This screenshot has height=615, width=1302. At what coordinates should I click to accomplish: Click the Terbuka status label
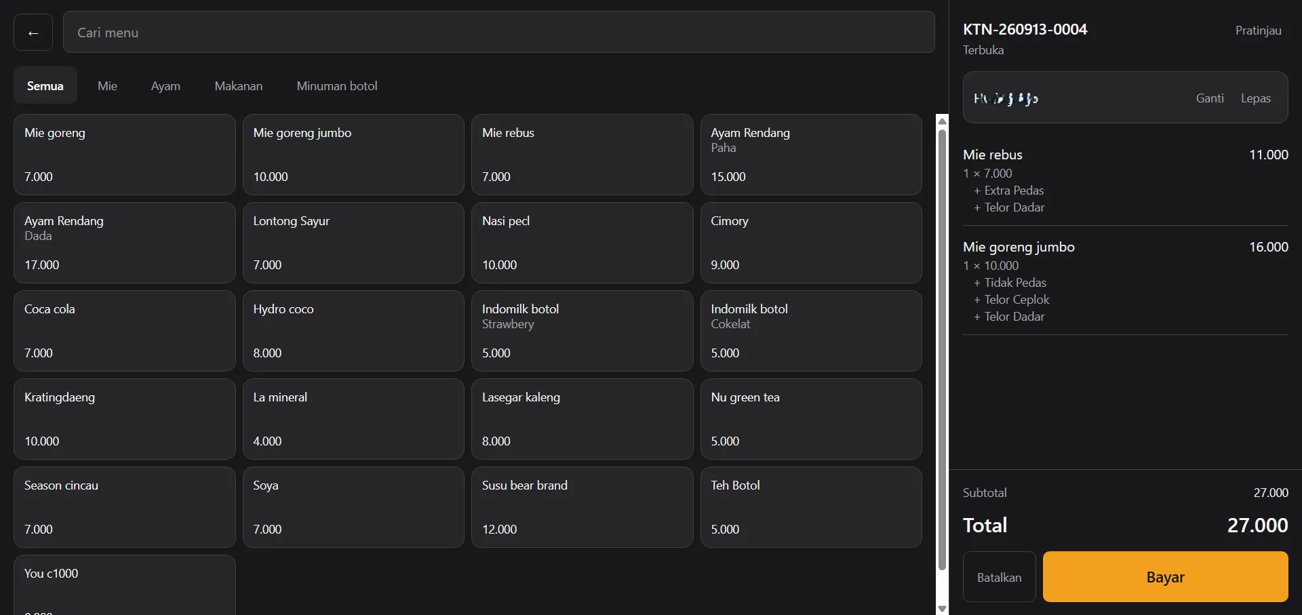coord(983,50)
